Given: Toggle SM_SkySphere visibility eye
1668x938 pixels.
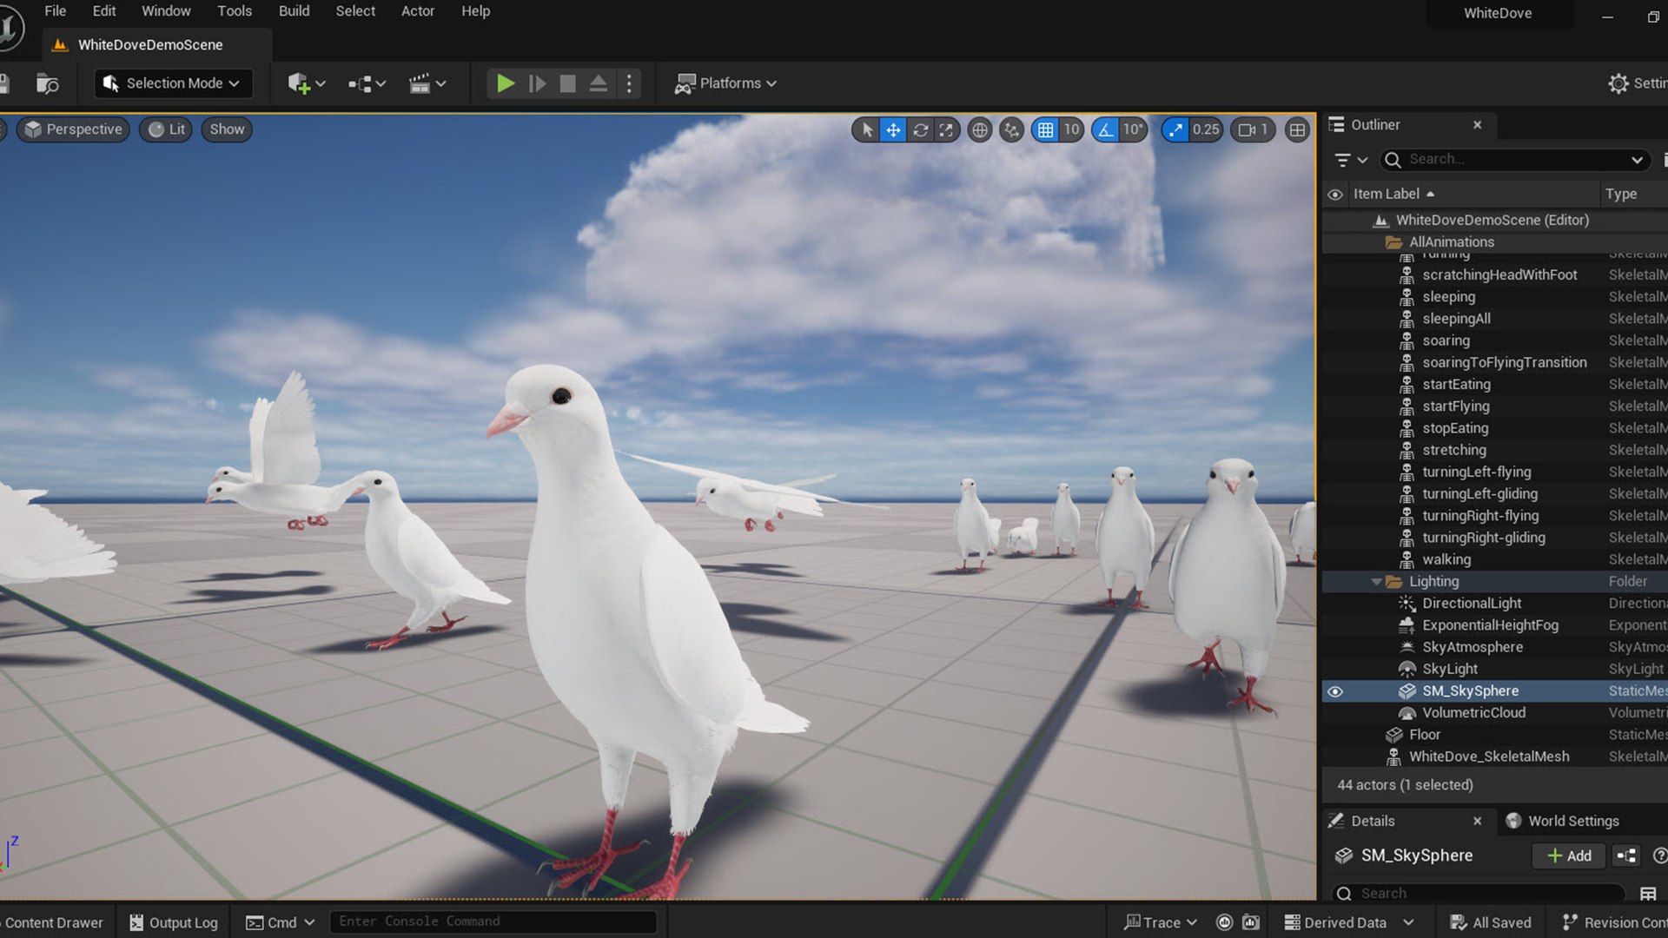Looking at the screenshot, I should click(x=1335, y=691).
